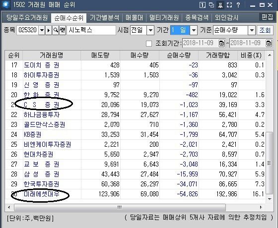This screenshot has height=228, width=278.
Task: Select the 하이투자증권 row
Action: (x=135, y=75)
